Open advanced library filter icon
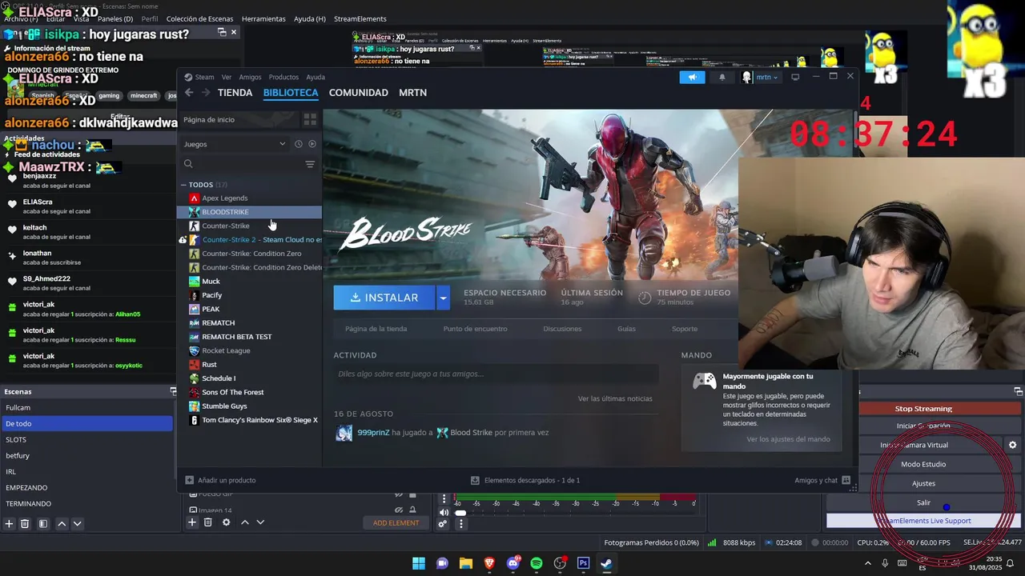 point(310,164)
